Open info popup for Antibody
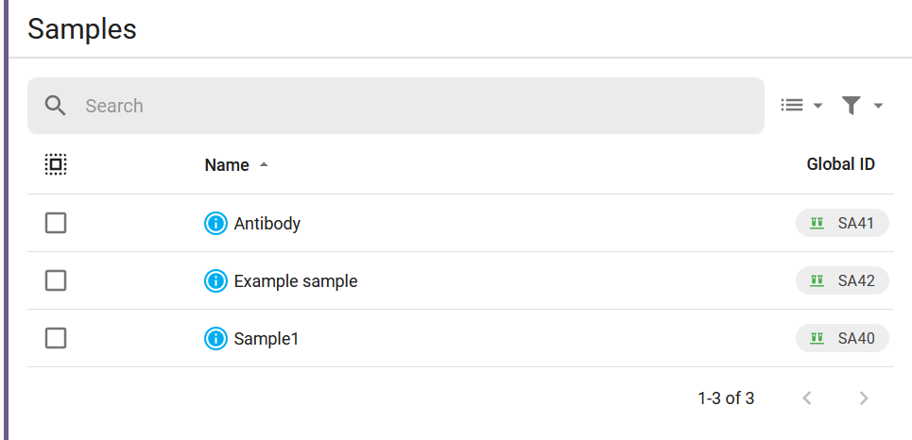Viewport: 912px width, 440px height. [x=215, y=223]
